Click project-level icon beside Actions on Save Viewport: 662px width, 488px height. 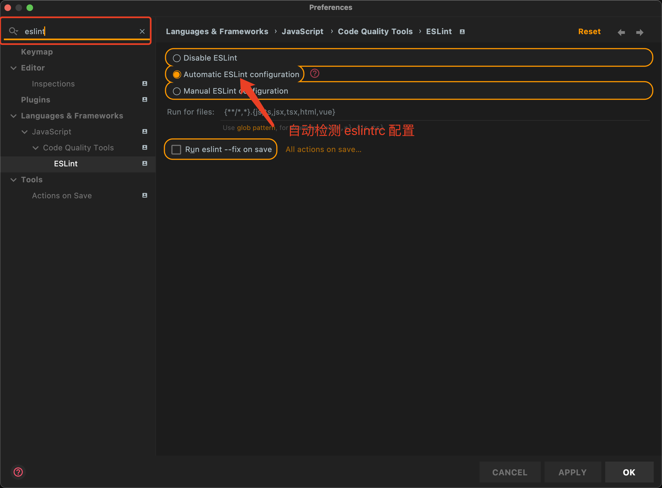click(x=145, y=195)
